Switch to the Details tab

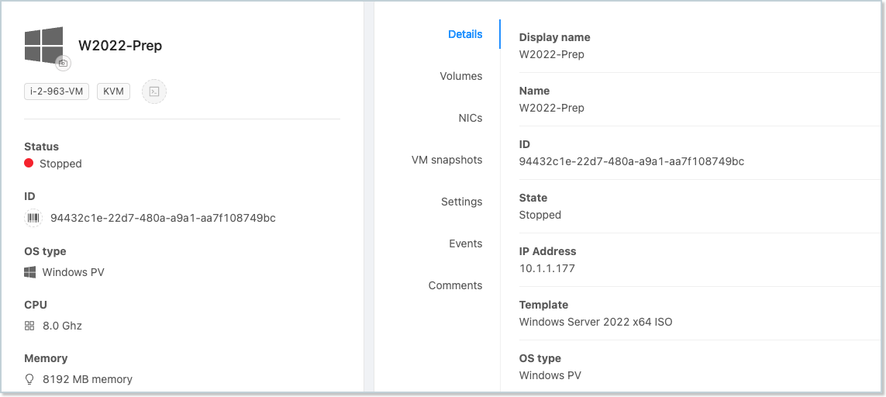tap(465, 34)
